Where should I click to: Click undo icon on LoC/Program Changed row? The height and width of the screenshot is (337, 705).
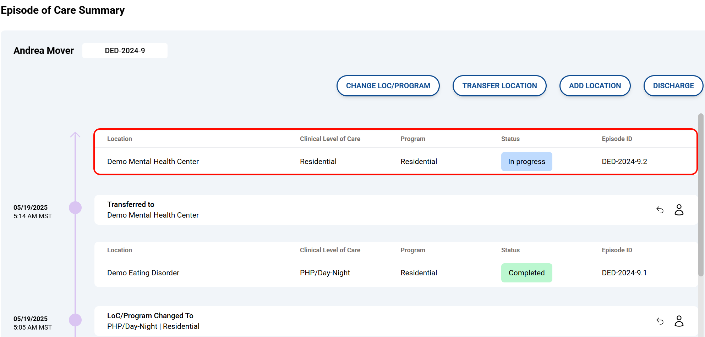pos(660,321)
